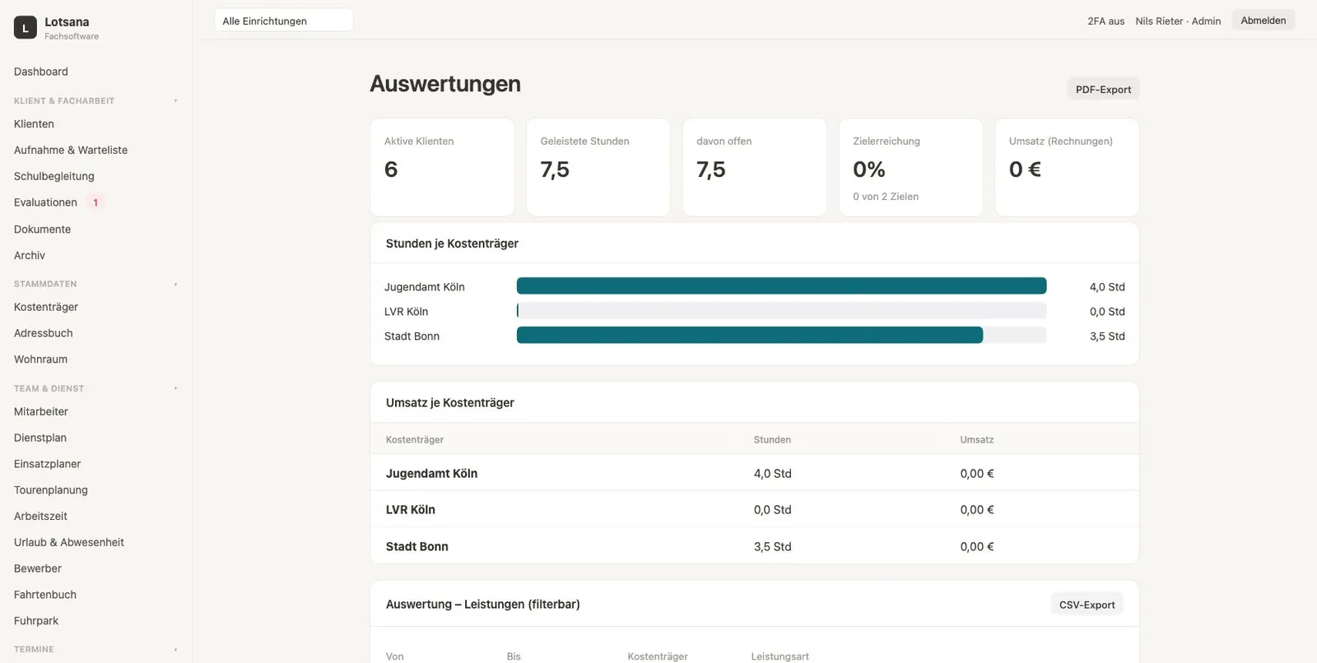Open Urlaub & Abwesenheit
1317x663 pixels.
click(69, 542)
